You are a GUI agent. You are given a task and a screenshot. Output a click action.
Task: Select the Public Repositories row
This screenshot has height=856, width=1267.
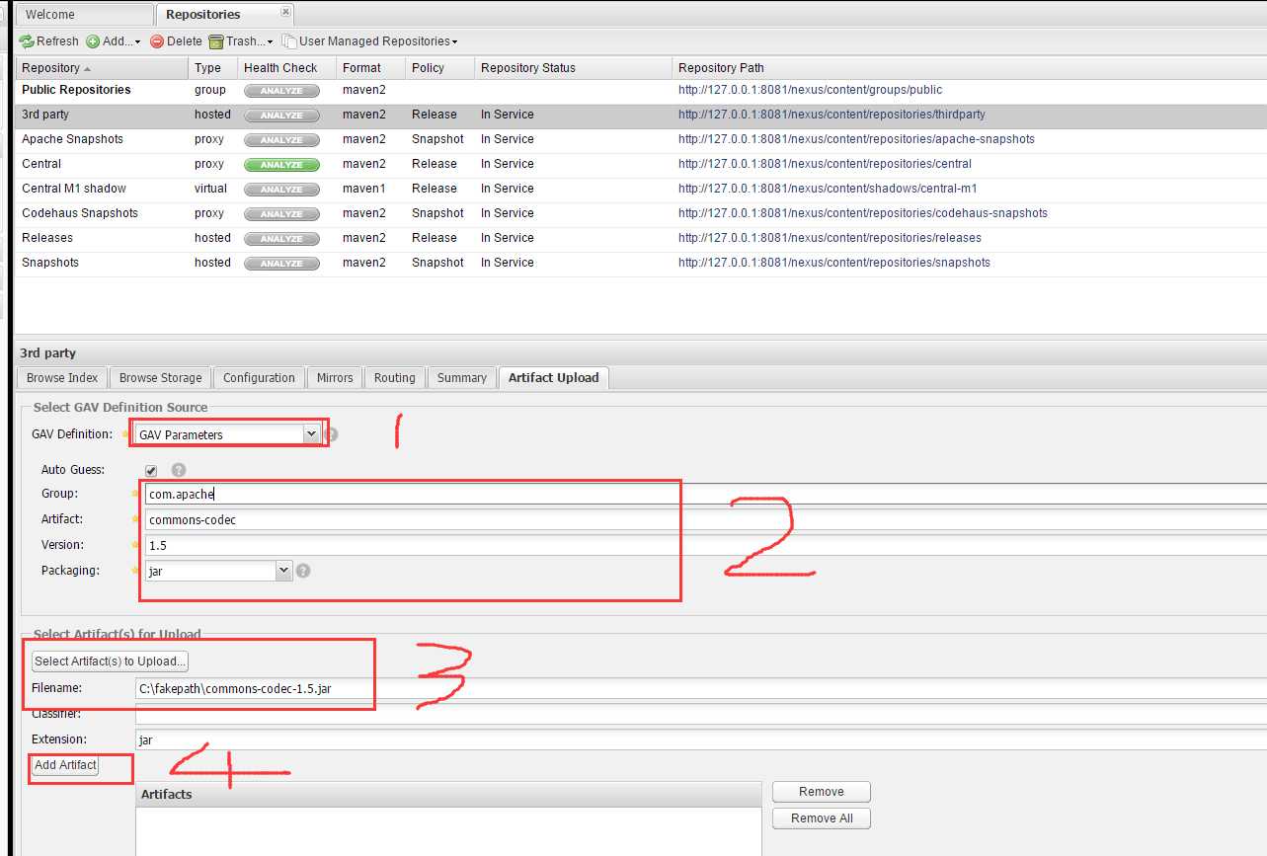point(641,90)
